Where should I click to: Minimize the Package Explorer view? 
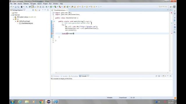(x=45, y=10)
